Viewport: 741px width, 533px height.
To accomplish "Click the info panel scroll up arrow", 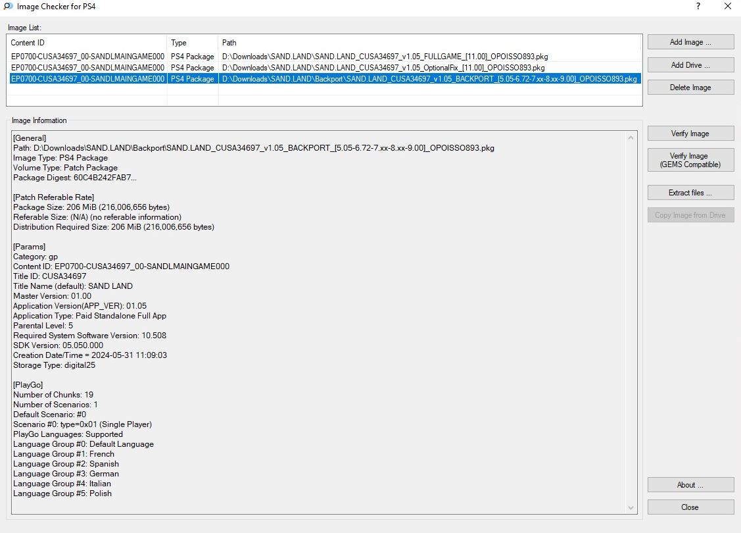I will 631,138.
